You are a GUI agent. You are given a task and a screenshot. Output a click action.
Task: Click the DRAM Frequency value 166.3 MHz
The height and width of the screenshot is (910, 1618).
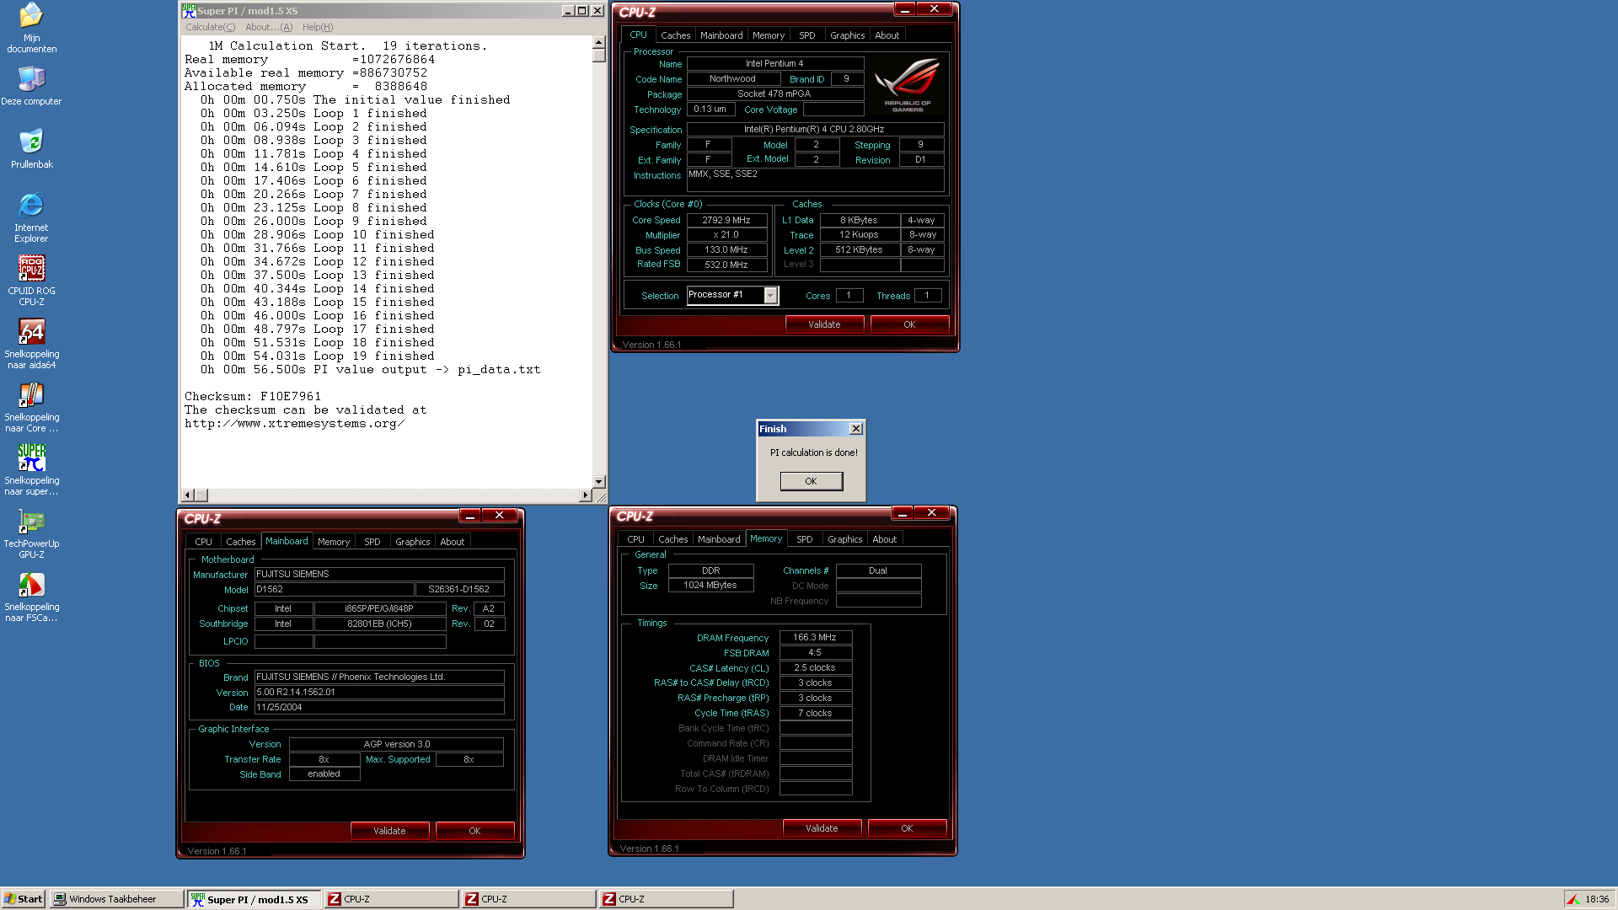point(815,638)
